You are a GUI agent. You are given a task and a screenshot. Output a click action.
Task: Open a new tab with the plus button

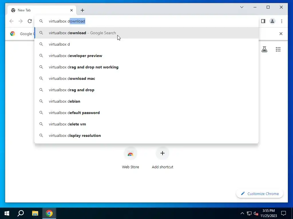tap(82, 10)
